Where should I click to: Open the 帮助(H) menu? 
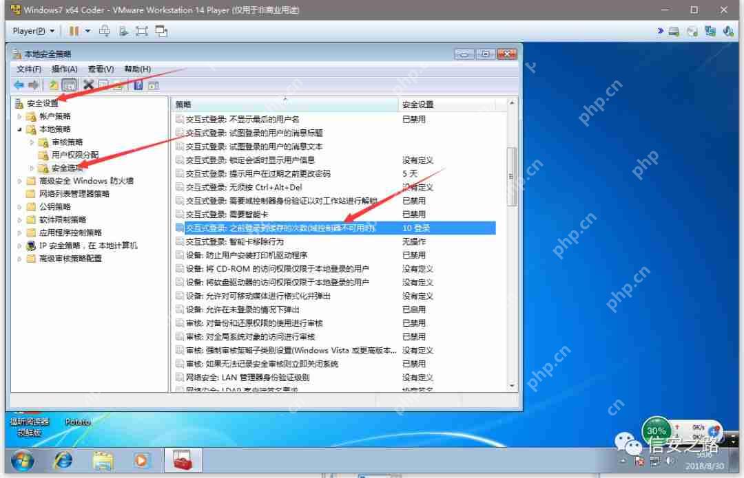tap(138, 69)
